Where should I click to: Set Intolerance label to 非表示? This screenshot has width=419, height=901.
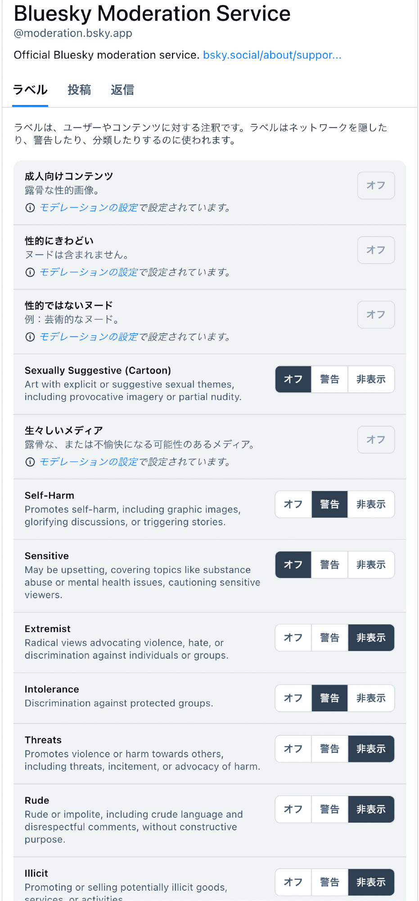[371, 698]
